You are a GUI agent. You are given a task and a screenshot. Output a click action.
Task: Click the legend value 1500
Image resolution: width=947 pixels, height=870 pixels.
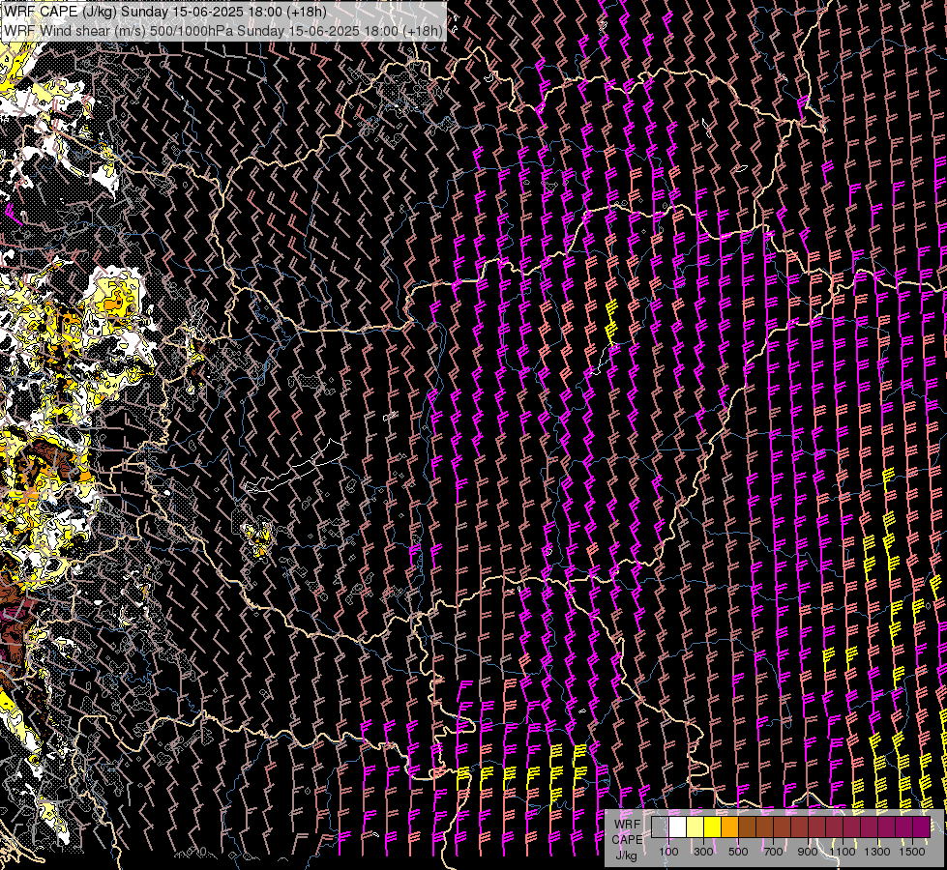click(912, 852)
